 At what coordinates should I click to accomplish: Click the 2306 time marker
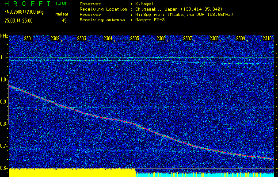coord(161,38)
